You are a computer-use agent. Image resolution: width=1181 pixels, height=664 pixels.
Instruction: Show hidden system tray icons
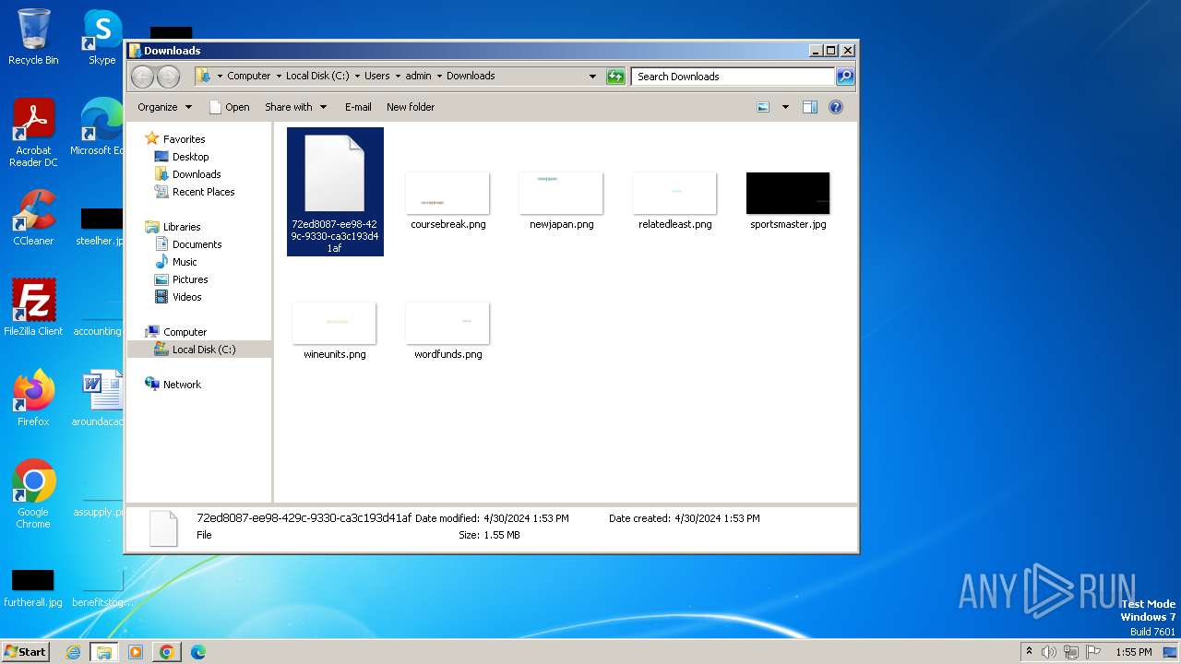pyautogui.click(x=1029, y=652)
